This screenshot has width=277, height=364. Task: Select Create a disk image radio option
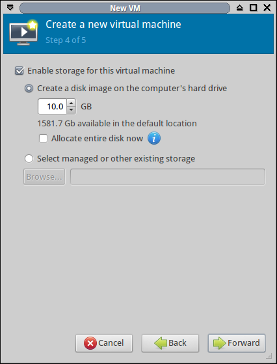click(x=29, y=89)
